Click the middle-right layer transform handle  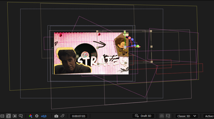pos(151,47)
